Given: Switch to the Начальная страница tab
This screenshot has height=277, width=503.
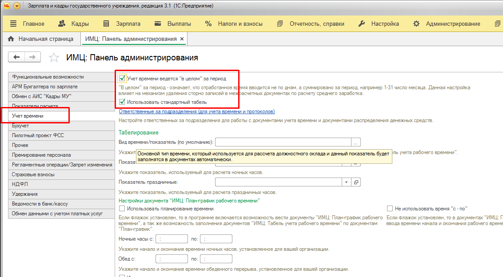Looking at the screenshot, I should (x=41, y=39).
